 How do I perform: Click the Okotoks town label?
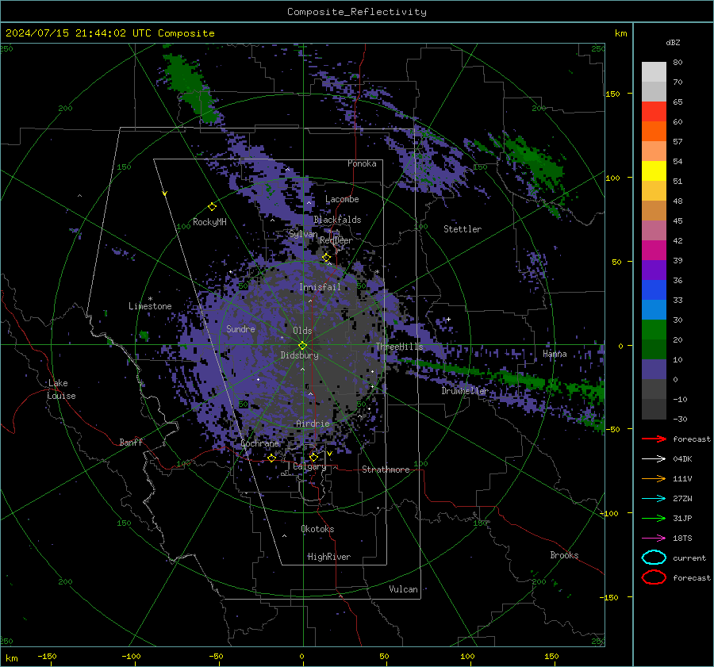[317, 529]
